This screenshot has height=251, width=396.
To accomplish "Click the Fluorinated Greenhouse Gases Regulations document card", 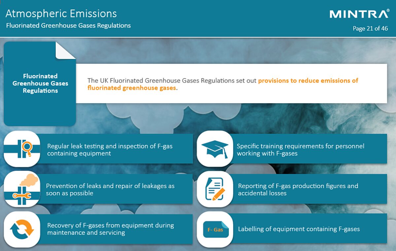I will click(40, 84).
